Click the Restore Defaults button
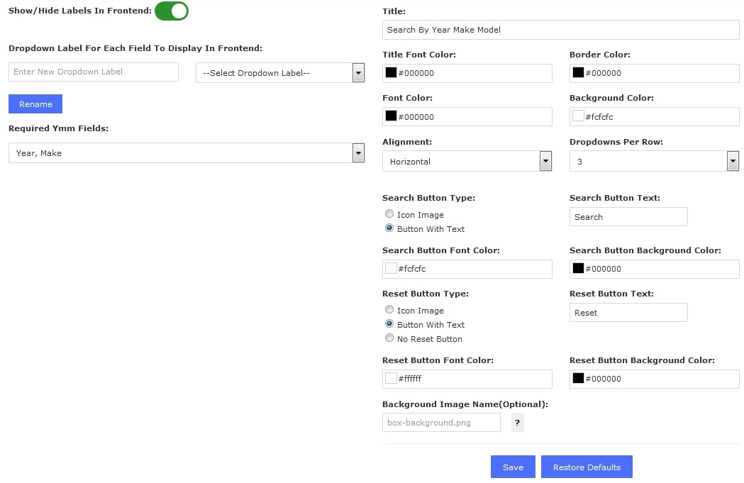This screenshot has height=483, width=744. coord(587,467)
